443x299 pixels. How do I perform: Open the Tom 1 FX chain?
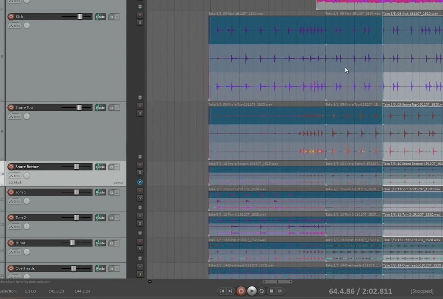pos(111,192)
